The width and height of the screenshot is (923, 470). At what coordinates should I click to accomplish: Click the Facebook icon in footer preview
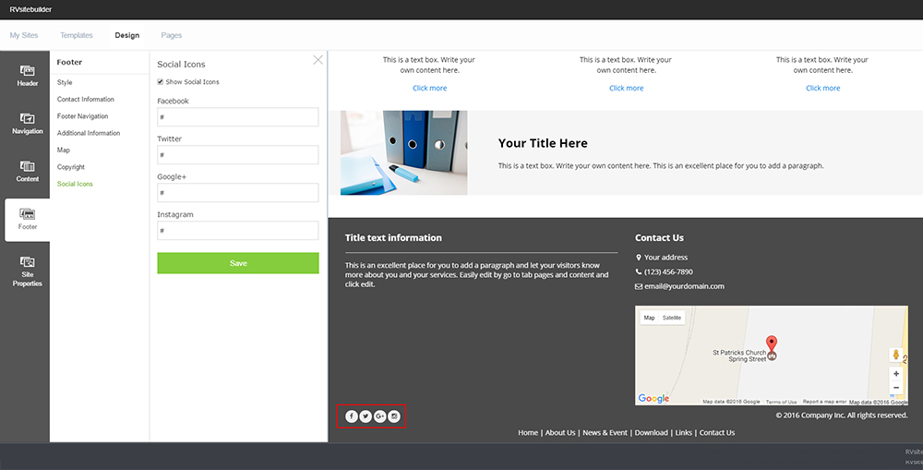click(x=352, y=416)
